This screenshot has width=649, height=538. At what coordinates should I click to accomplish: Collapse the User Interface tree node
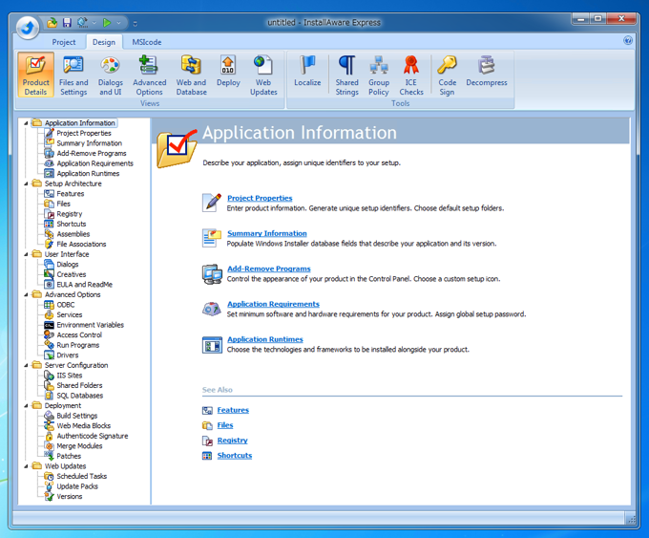pos(26,254)
